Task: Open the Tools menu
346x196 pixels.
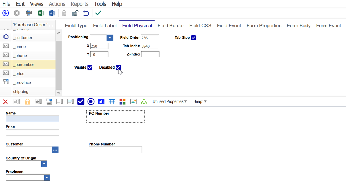Action: 100,4
